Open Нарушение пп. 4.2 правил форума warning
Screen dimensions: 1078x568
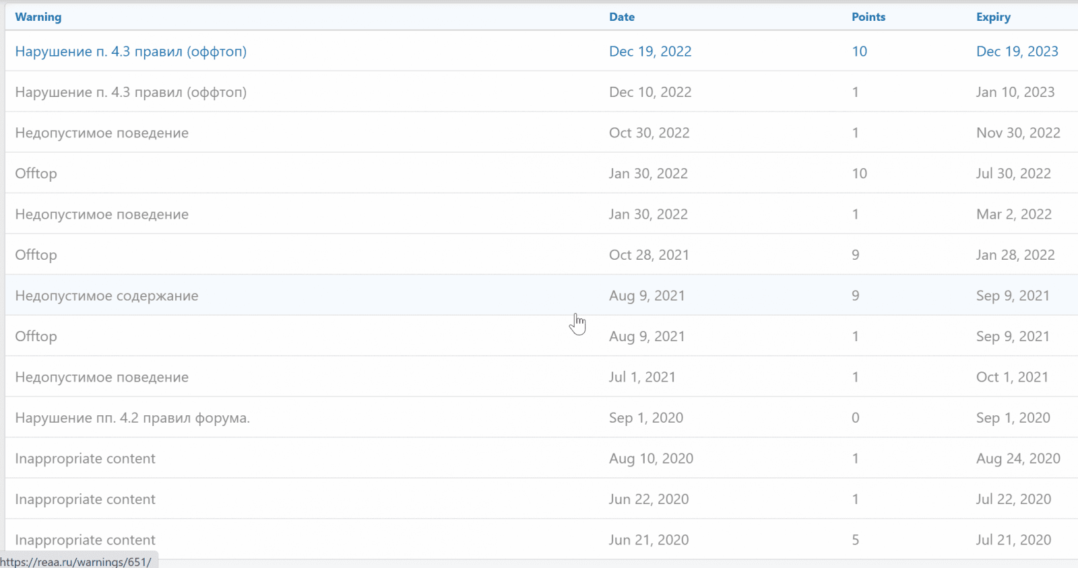(132, 418)
